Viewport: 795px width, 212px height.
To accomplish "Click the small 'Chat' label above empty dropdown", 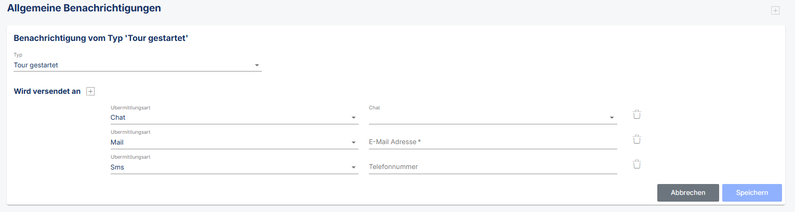I will (x=375, y=108).
